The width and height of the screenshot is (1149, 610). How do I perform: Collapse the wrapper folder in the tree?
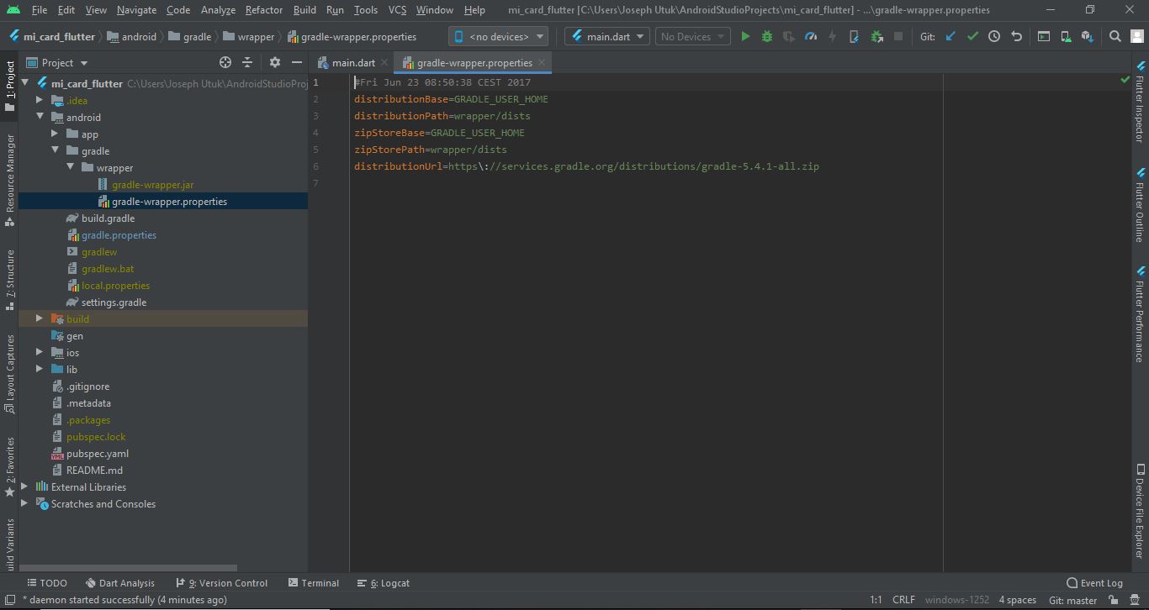coord(71,167)
